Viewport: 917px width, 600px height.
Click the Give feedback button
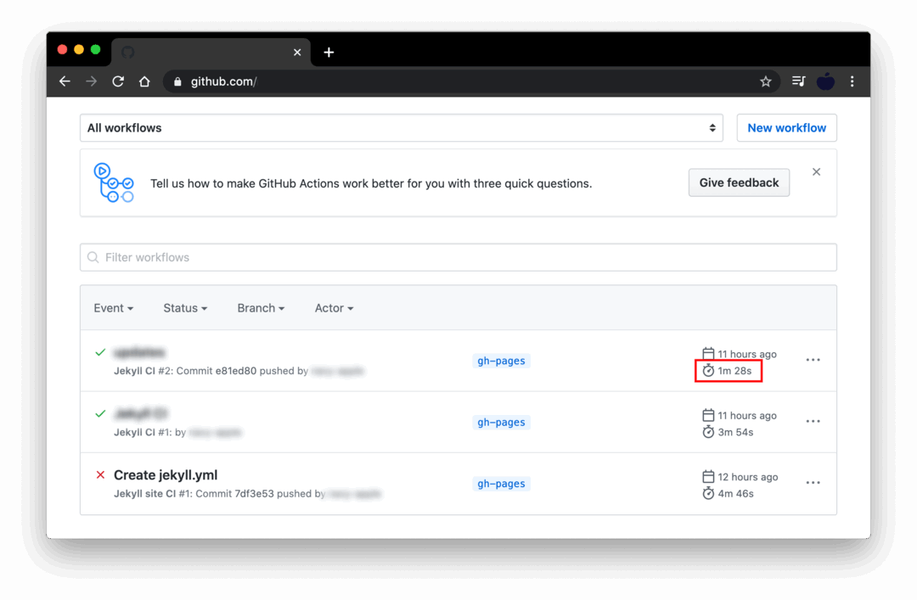pos(739,182)
